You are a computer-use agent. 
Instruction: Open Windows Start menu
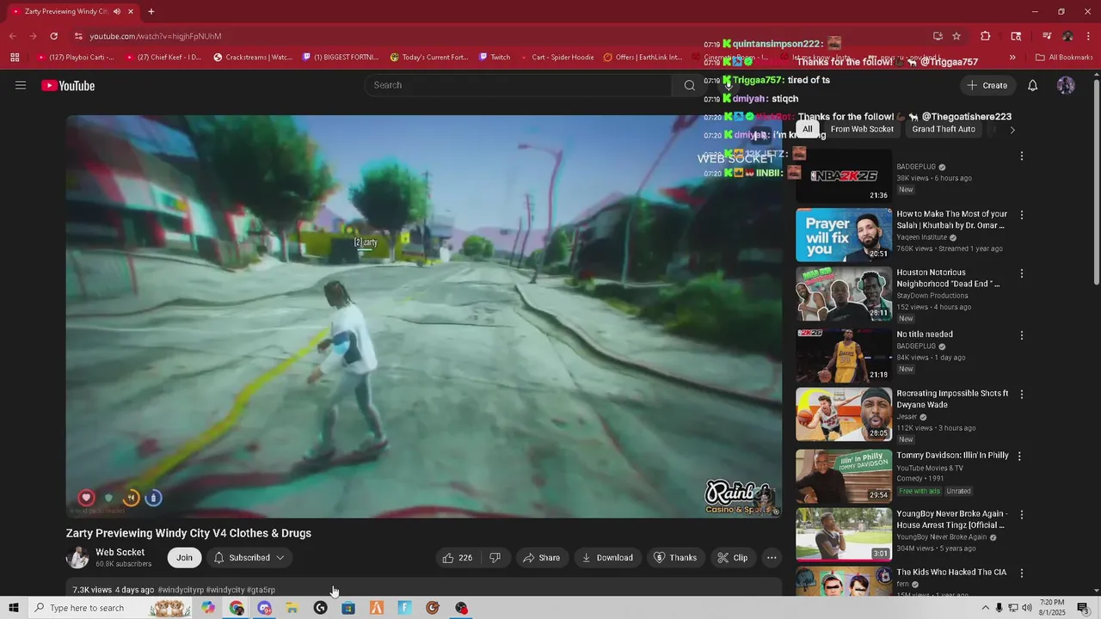click(13, 608)
